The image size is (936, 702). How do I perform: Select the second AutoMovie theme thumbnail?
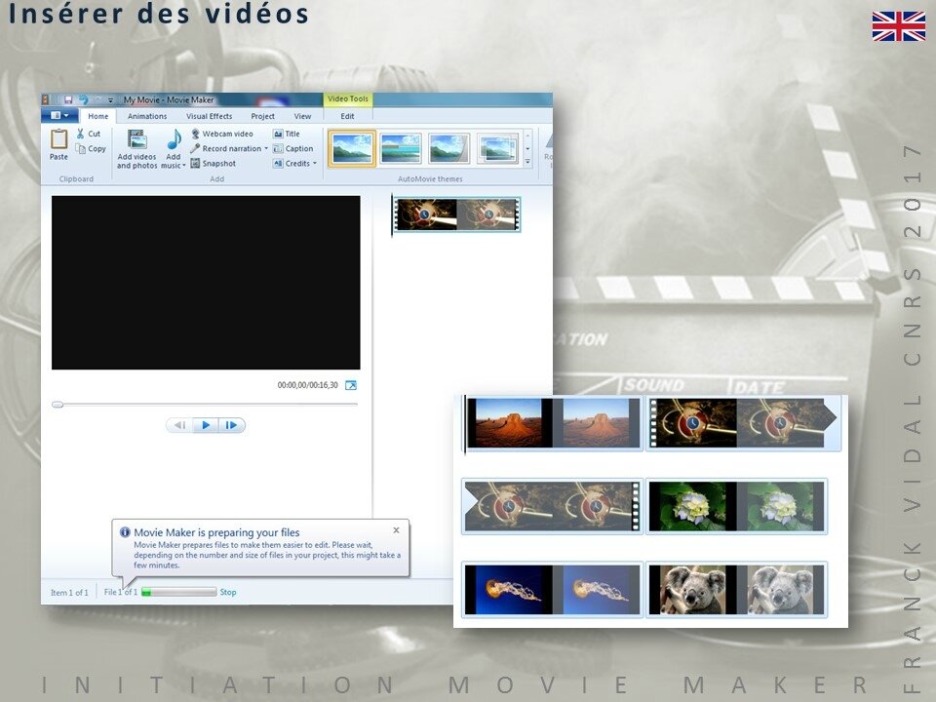click(x=400, y=148)
